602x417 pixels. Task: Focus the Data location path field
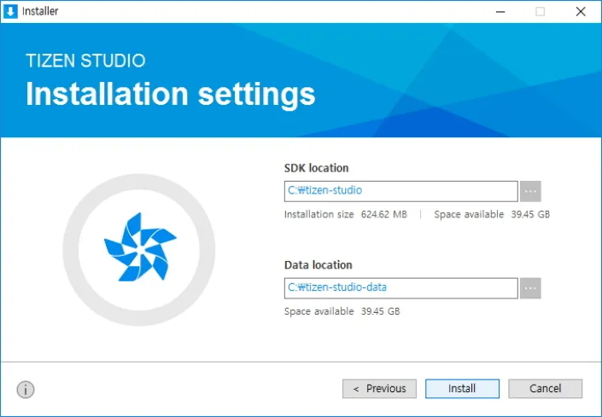tap(400, 288)
